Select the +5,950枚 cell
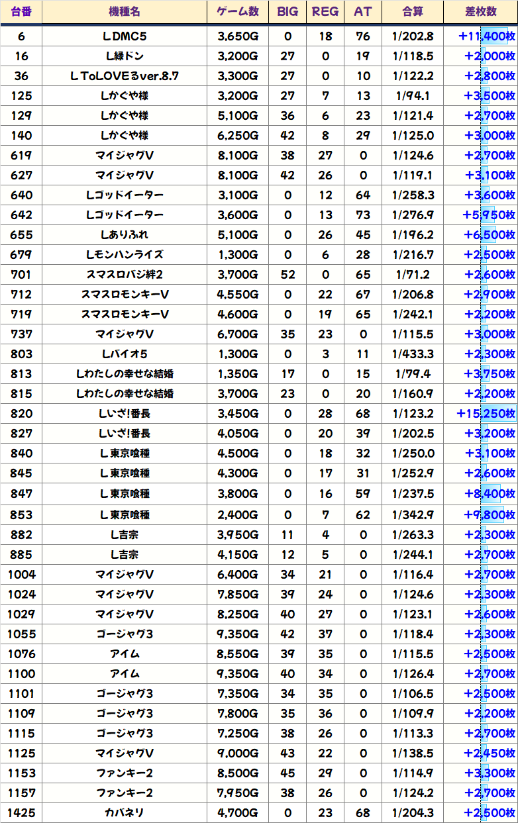The width and height of the screenshot is (518, 823). pos(481,215)
